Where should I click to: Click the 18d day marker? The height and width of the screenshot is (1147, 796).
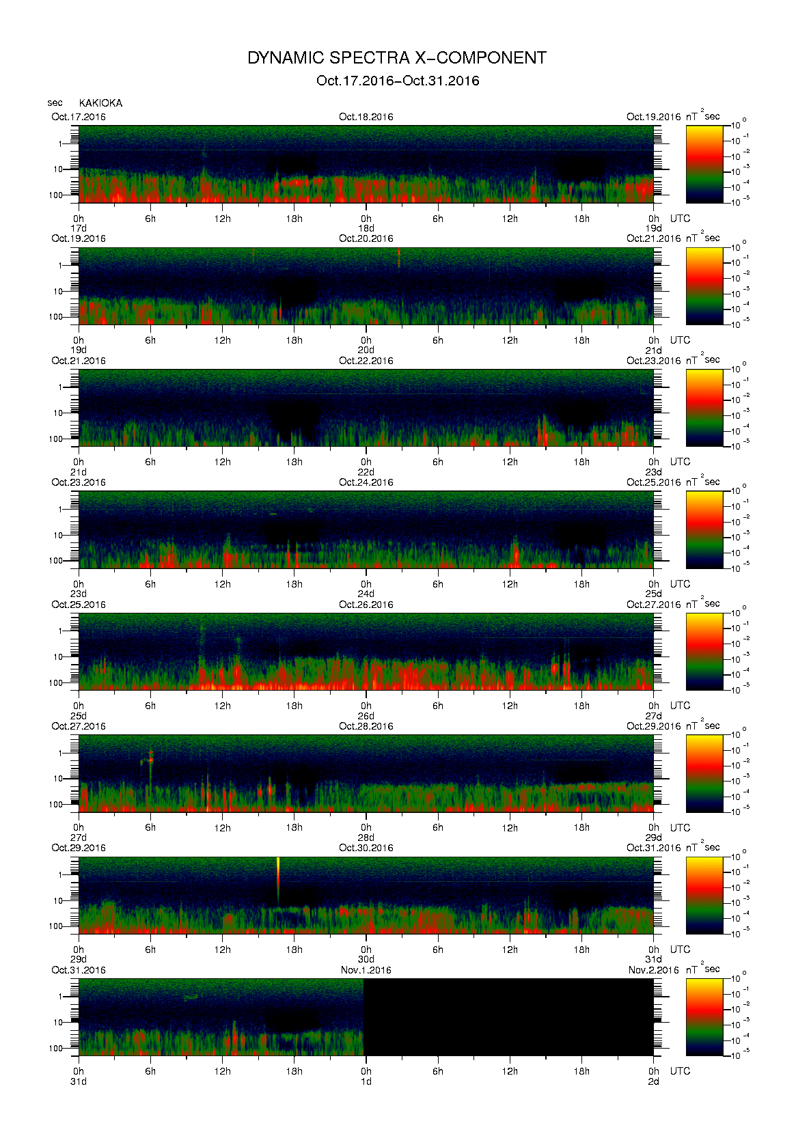pyautogui.click(x=366, y=228)
